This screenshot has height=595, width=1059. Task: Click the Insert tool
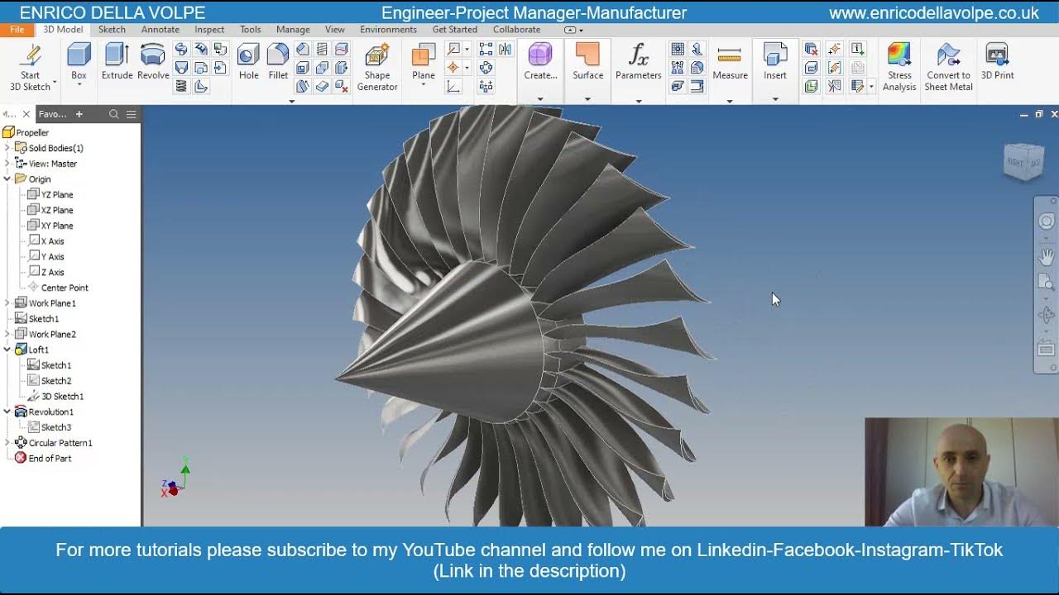coord(775,62)
